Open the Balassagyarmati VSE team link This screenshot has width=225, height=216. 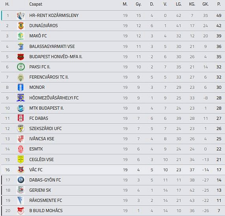52,46
